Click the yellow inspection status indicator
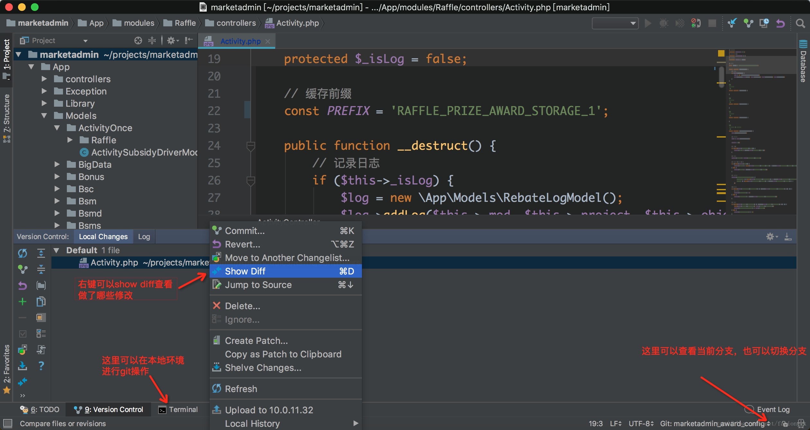This screenshot has height=430, width=810. coord(721,53)
